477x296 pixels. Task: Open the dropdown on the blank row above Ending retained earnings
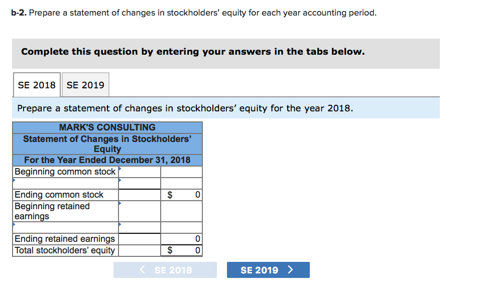coord(120,224)
